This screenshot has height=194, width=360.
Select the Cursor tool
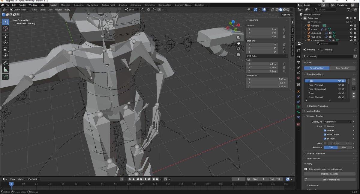click(6, 28)
